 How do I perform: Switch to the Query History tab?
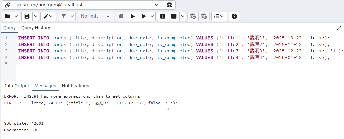[x=36, y=28]
